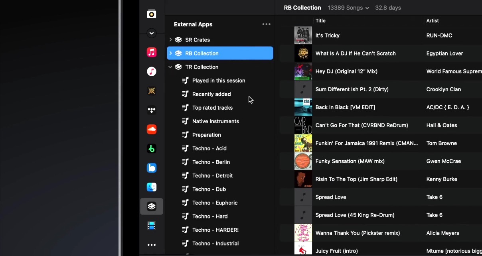Collapse the sidebar with the chevron button
Screen dimensions: 482x256
152,33
